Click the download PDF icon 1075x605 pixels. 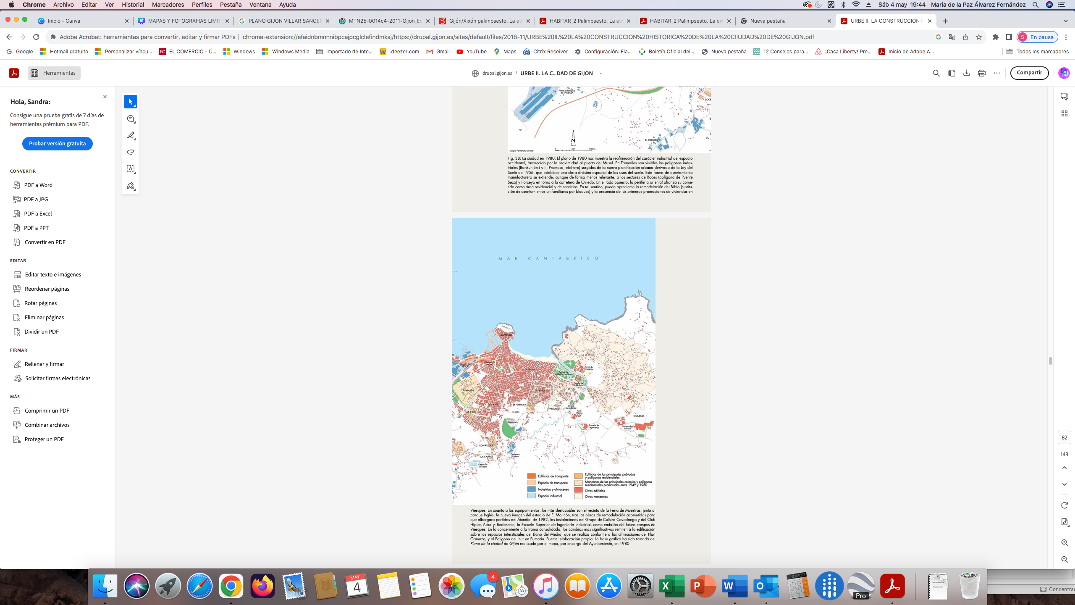click(966, 73)
